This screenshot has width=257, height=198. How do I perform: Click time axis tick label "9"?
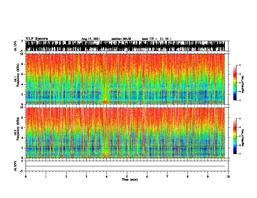click(x=208, y=177)
